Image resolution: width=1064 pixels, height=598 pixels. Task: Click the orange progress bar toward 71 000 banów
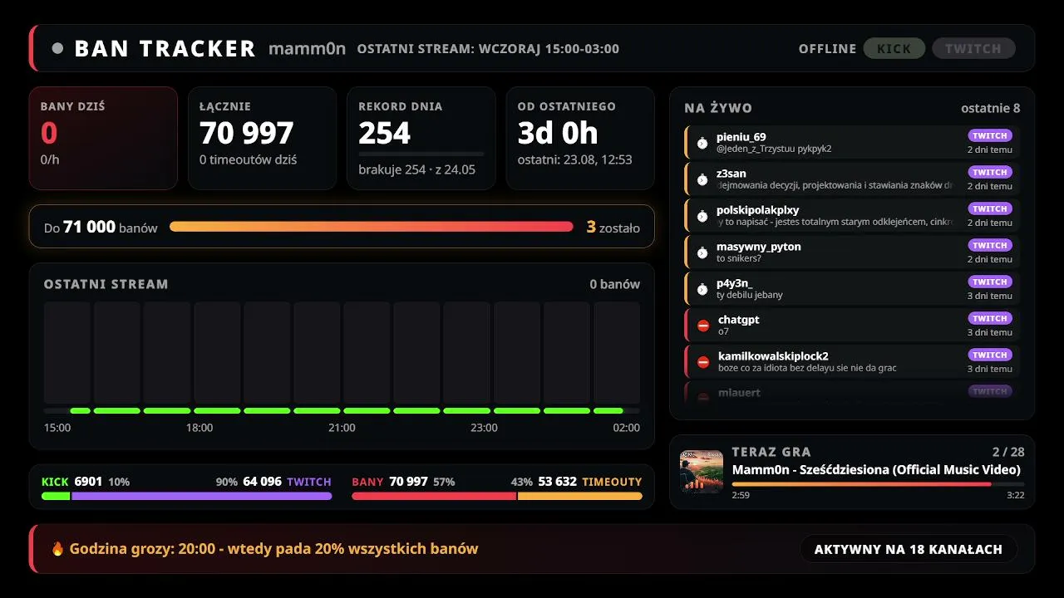[x=371, y=226]
